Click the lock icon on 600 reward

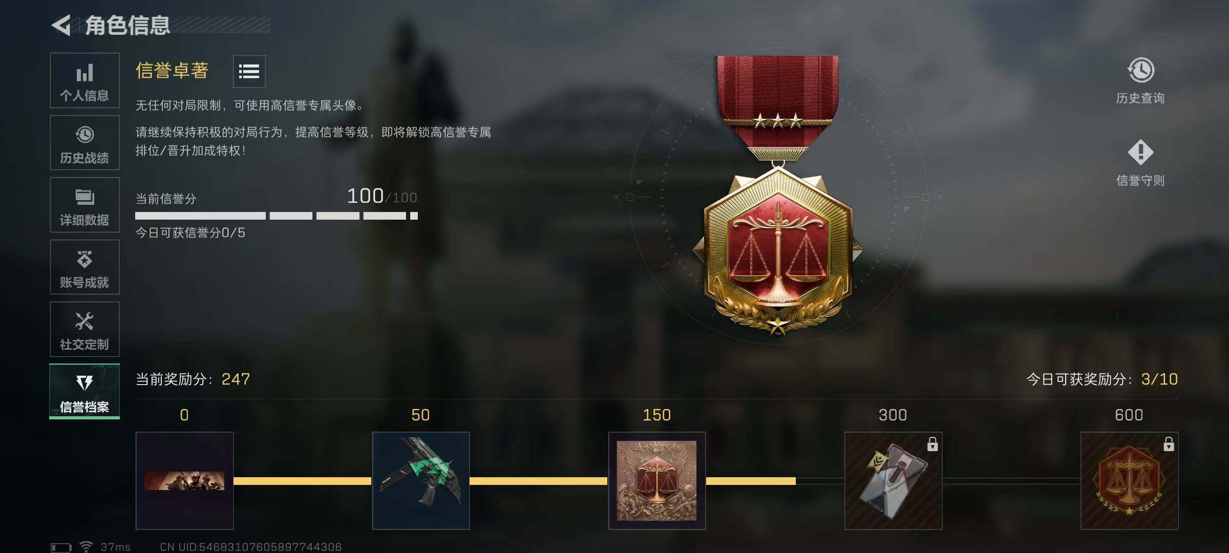tap(1169, 444)
